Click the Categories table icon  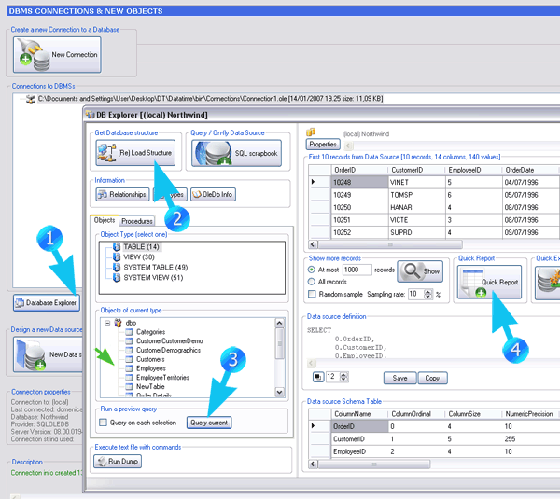coord(129,332)
